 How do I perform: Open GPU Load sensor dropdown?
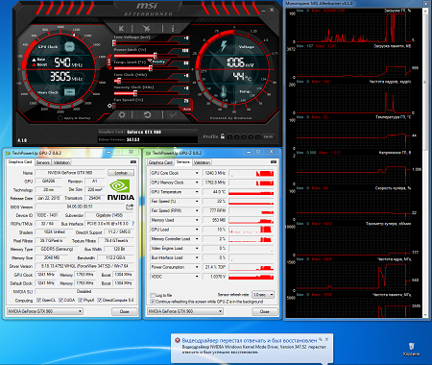(197, 230)
